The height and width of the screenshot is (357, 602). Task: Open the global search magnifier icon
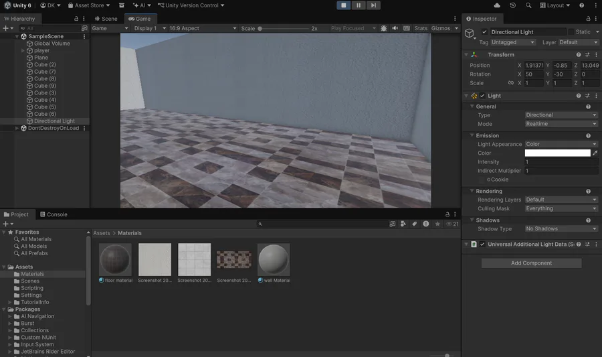pyautogui.click(x=528, y=5)
